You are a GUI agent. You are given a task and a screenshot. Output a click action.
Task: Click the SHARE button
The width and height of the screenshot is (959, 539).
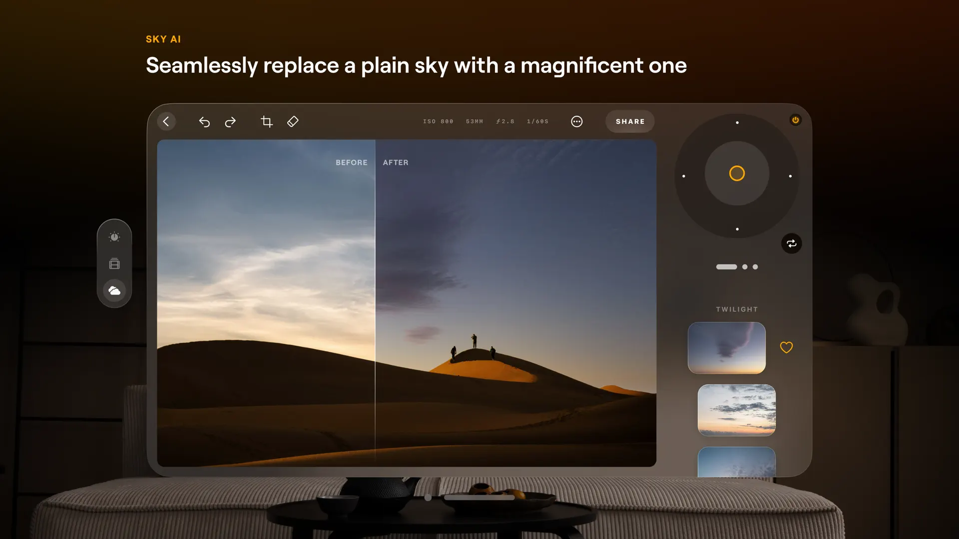[630, 121]
